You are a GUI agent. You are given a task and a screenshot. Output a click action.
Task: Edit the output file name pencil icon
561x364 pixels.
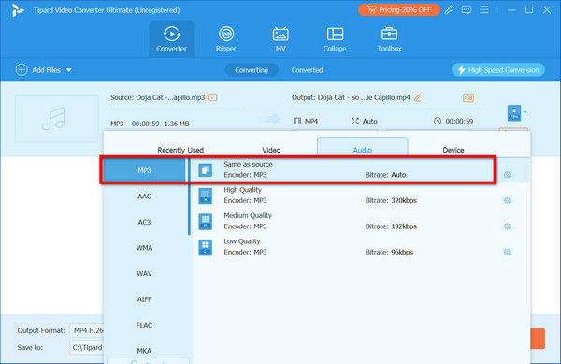point(418,97)
